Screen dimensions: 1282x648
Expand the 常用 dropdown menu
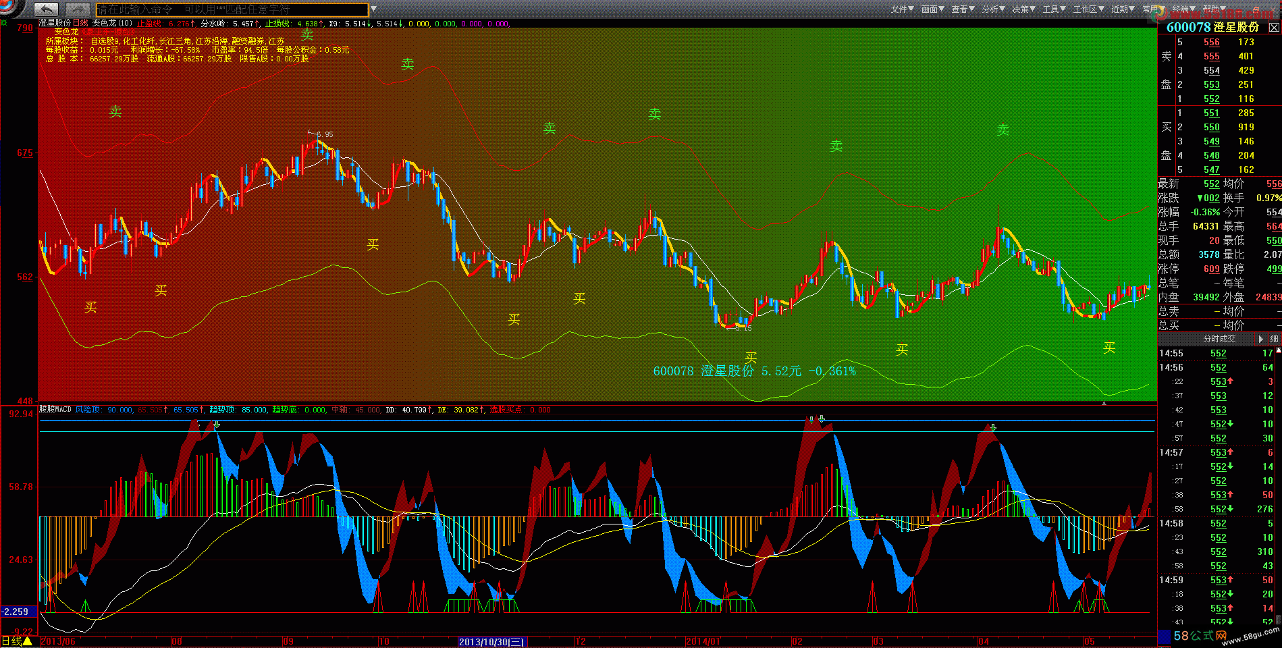pyautogui.click(x=1154, y=9)
